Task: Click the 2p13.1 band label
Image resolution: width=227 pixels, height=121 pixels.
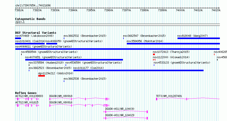Action: (x=20, y=22)
